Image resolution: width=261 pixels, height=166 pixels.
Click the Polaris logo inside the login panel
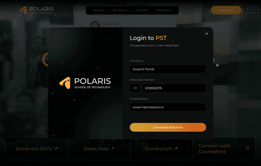tap(85, 83)
